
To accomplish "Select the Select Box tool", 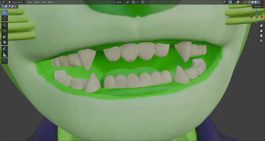I will coord(4,13).
